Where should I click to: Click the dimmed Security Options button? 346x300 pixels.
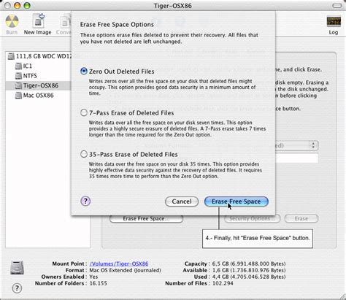click(x=252, y=218)
